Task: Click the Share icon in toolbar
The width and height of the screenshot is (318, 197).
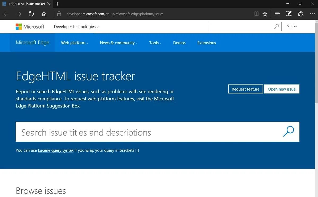Action: (x=300, y=14)
